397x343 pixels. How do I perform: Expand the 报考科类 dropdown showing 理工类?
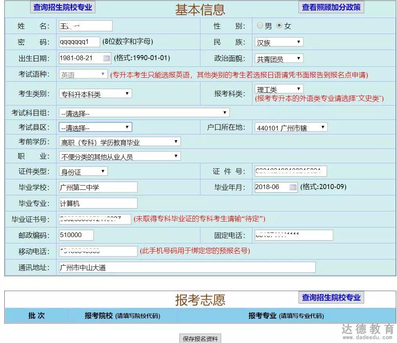tap(279, 89)
